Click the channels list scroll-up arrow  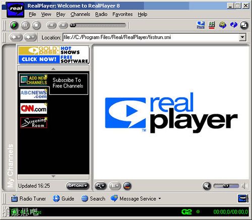[53, 68]
